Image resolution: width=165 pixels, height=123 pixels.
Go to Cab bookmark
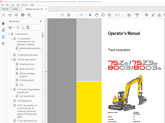(21, 85)
